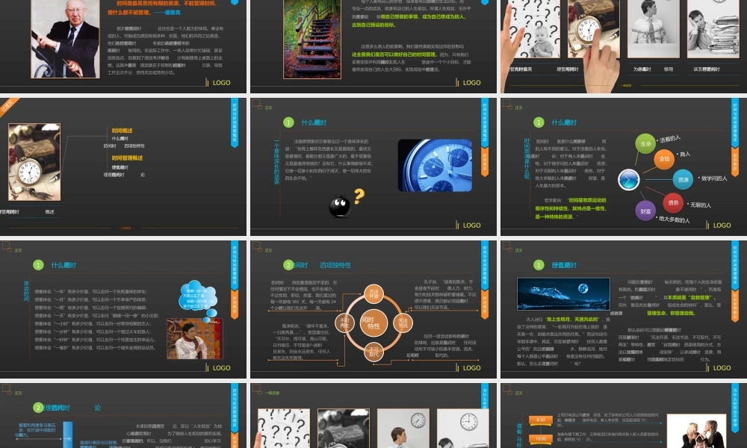The height and width of the screenshot is (448, 747).
Task: Click the orange corner ribbon on pocket watch slide
Action: 8,106
